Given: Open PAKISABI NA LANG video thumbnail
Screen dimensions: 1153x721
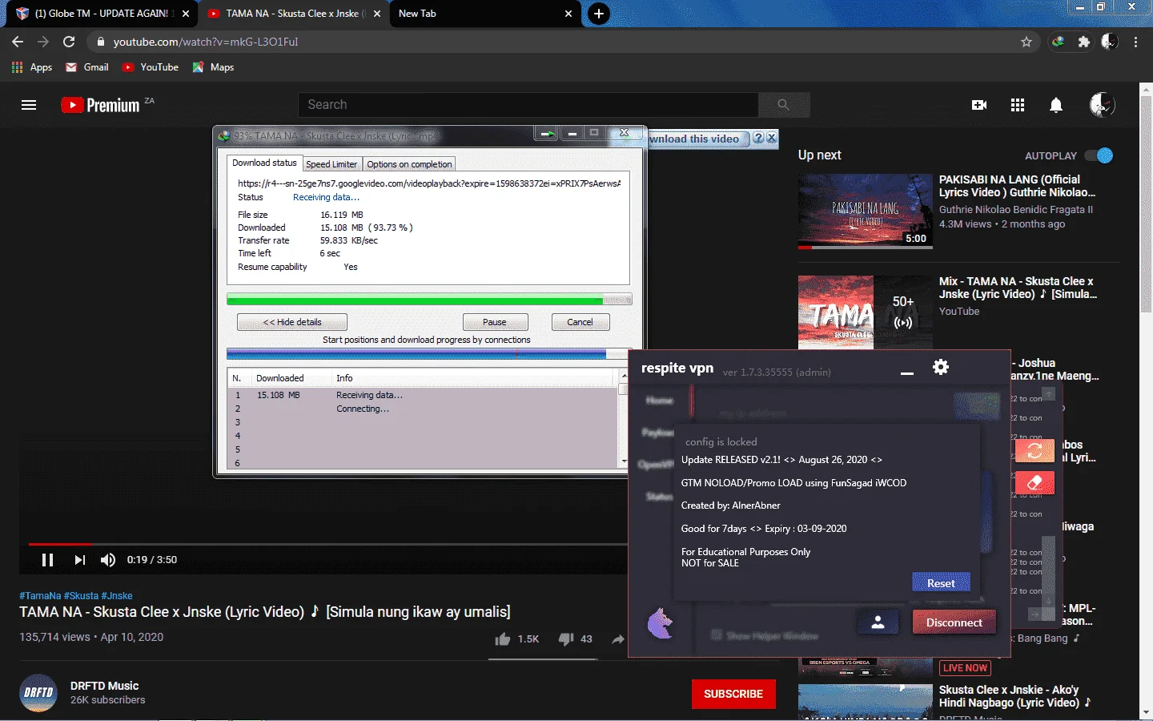Looking at the screenshot, I should [866, 211].
